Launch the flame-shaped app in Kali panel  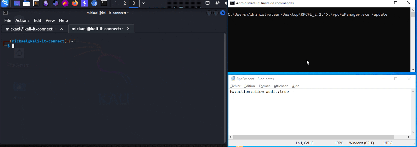tap(65, 3)
